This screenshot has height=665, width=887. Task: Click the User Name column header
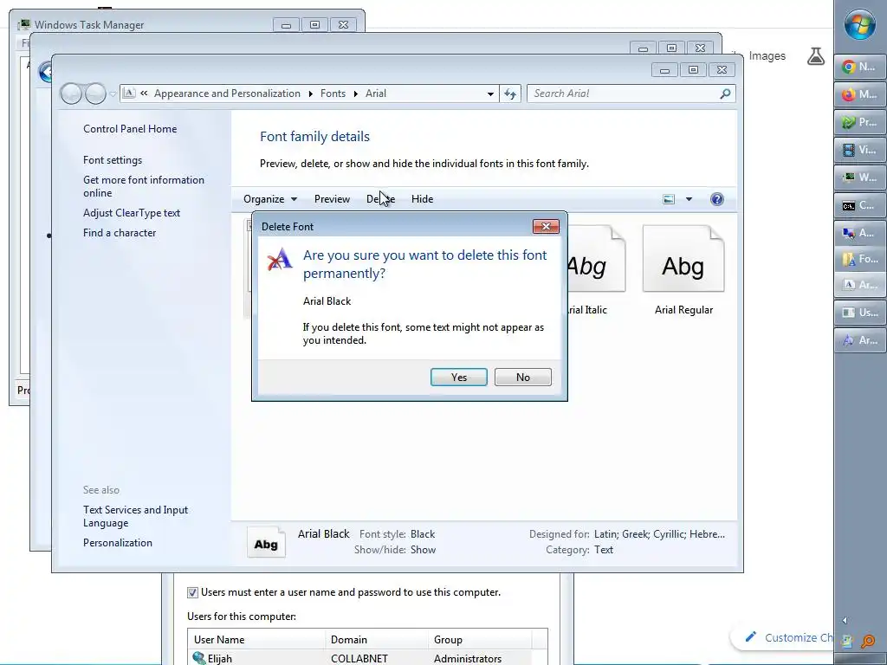pos(256,640)
